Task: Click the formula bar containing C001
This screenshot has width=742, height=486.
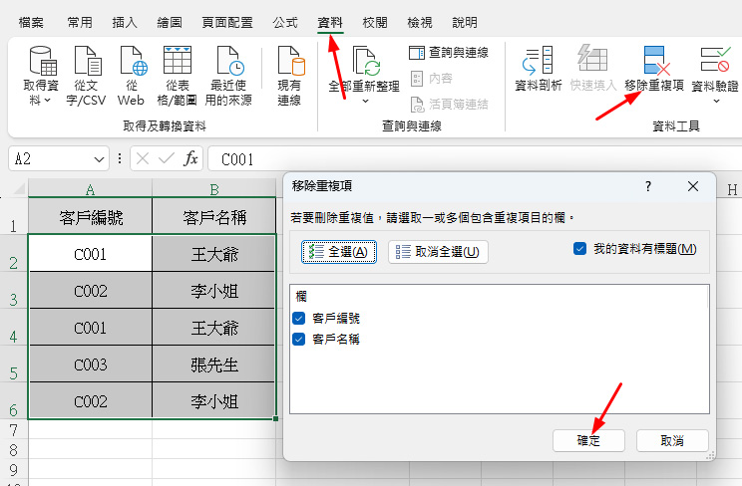Action: point(475,159)
